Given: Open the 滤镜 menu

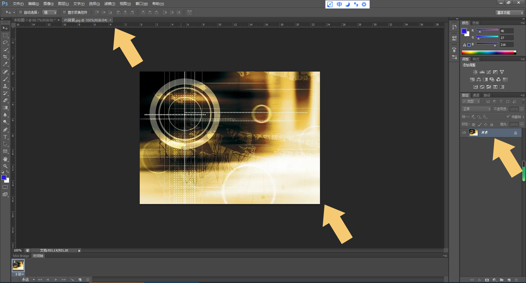Looking at the screenshot, I should point(110,4).
